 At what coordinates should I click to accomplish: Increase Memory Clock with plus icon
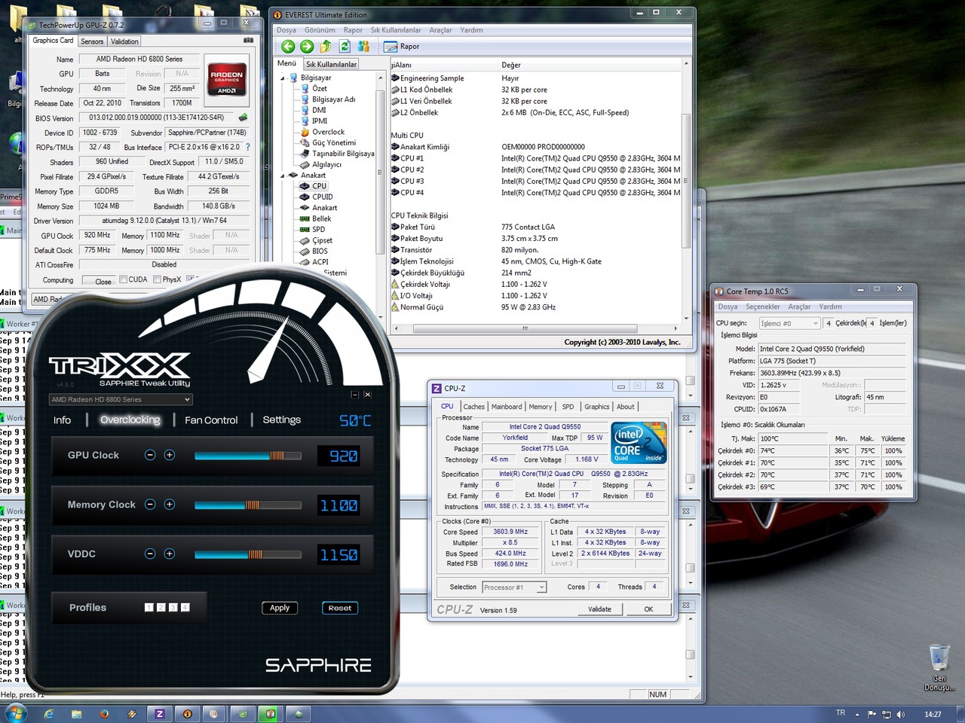(x=170, y=505)
